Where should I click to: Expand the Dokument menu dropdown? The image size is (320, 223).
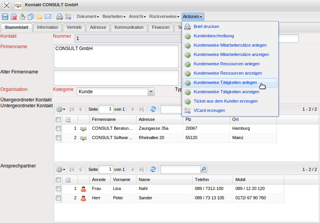[x=88, y=17]
